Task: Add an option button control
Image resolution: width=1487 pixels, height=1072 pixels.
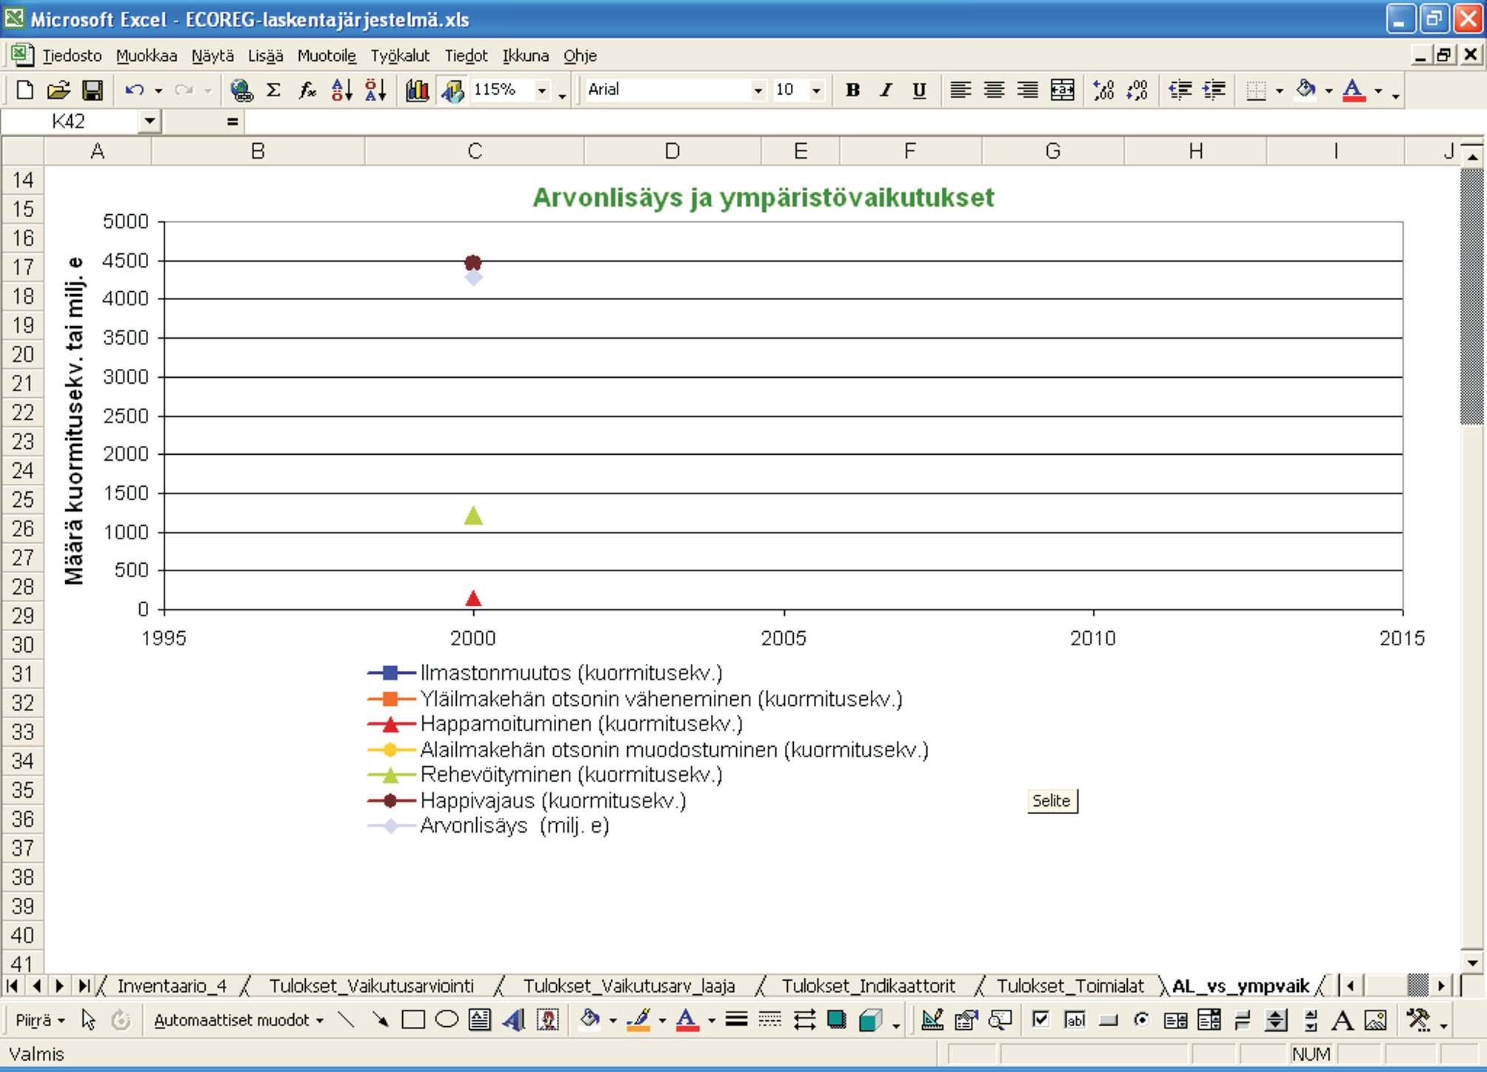Action: [1142, 1020]
